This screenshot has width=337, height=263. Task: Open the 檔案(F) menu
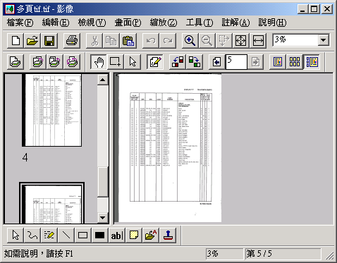[20, 23]
